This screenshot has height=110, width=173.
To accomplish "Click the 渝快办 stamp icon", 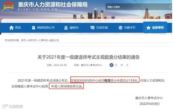I will (x=66, y=28).
